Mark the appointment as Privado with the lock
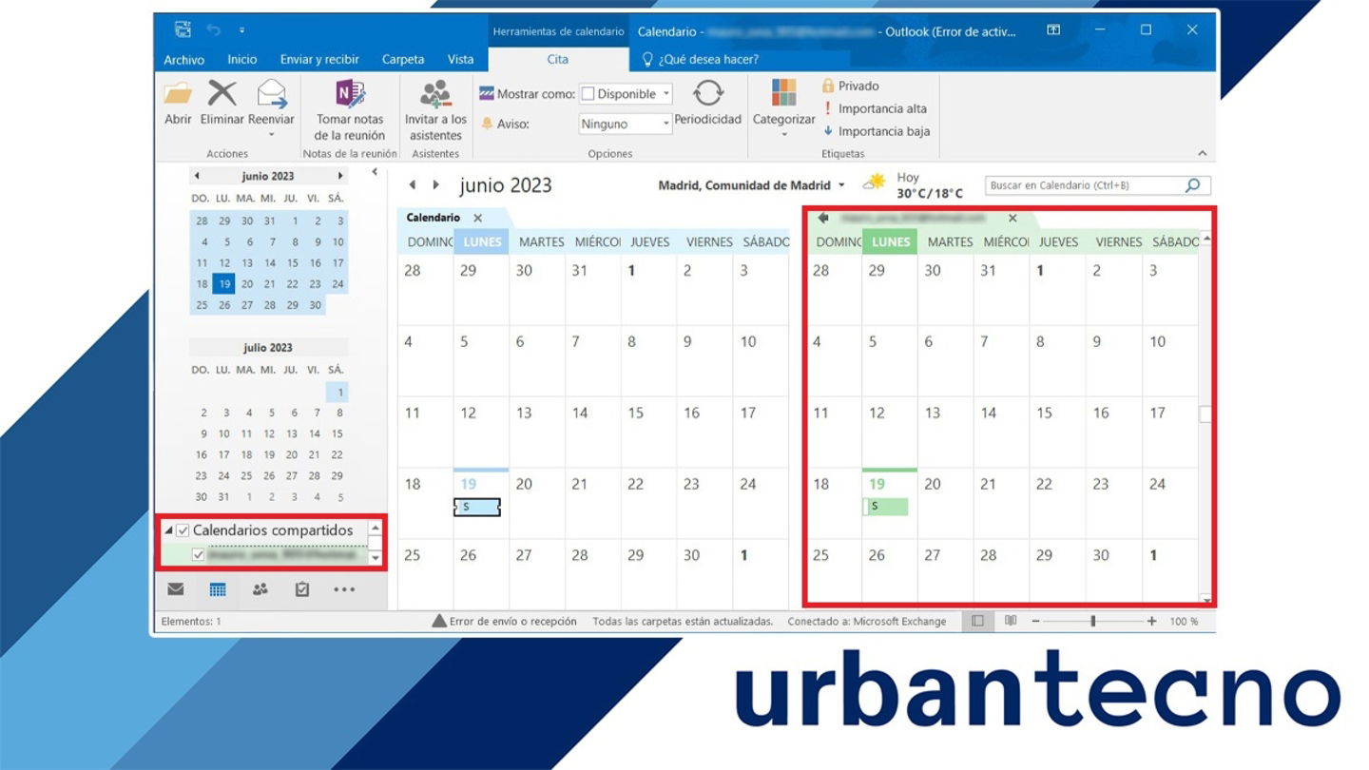The width and height of the screenshot is (1369, 770). [x=850, y=86]
